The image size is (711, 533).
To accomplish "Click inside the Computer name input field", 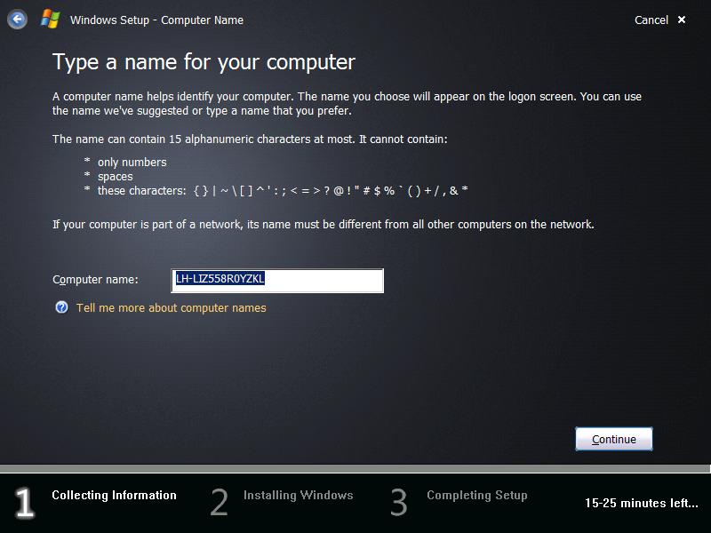I will coord(277,281).
